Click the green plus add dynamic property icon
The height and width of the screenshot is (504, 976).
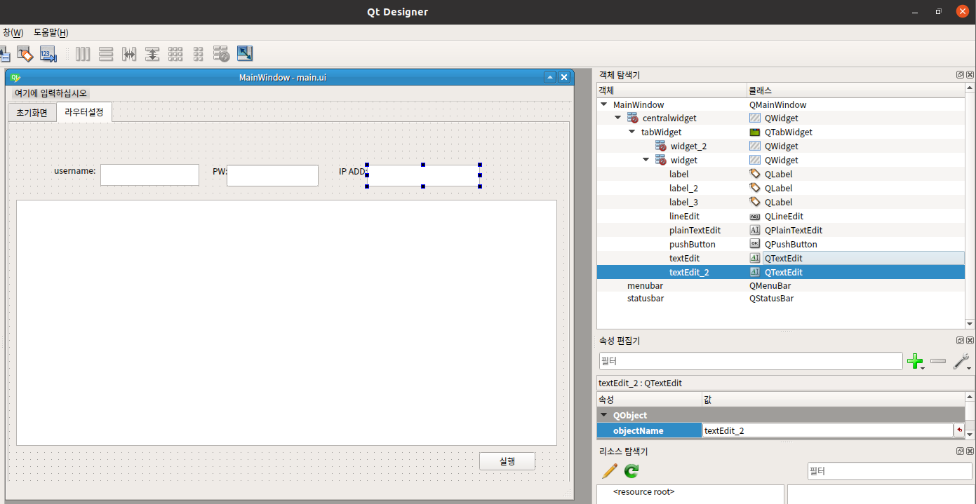[915, 362]
